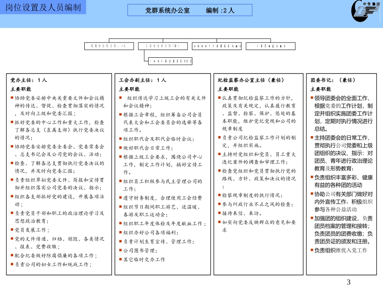The height and width of the screenshot is (288, 383).
Task: Select bullet 领导团委会的全面工作
Action: [x=342, y=114]
